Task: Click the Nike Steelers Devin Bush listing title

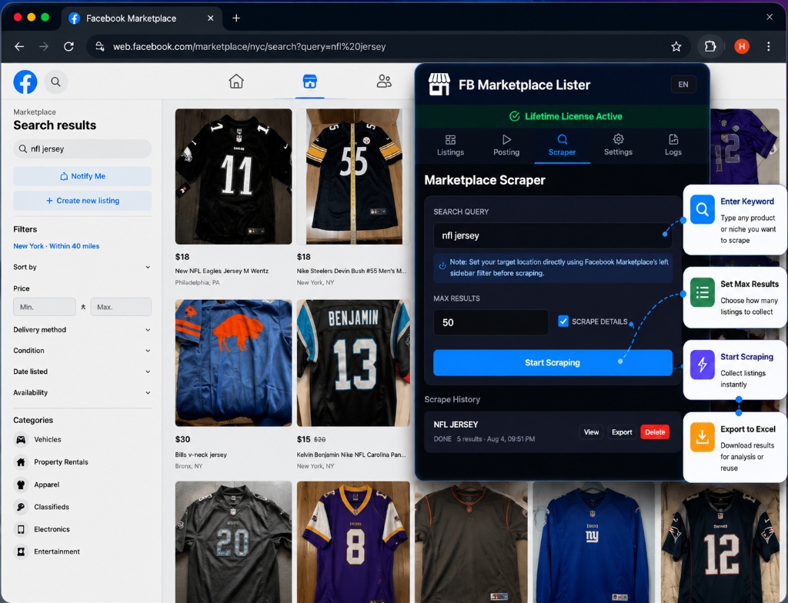Action: coord(351,271)
